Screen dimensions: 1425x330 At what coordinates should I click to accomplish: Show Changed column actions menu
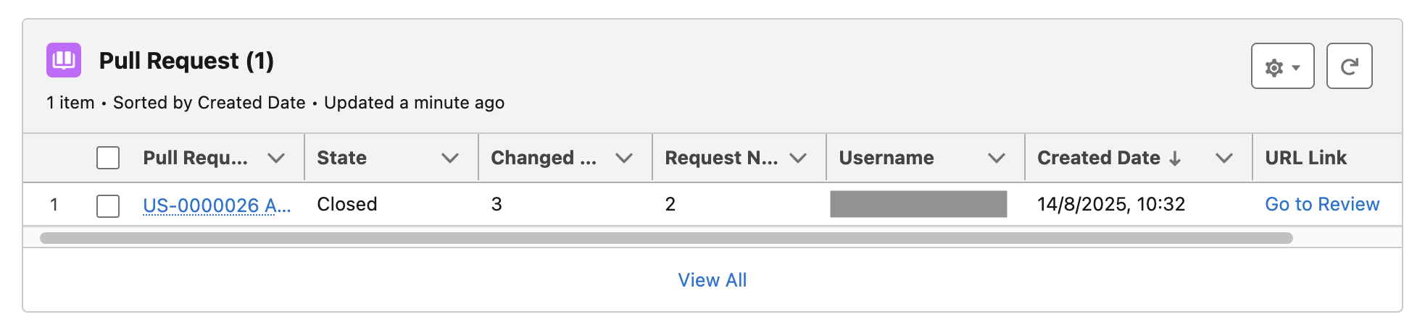coord(624,158)
